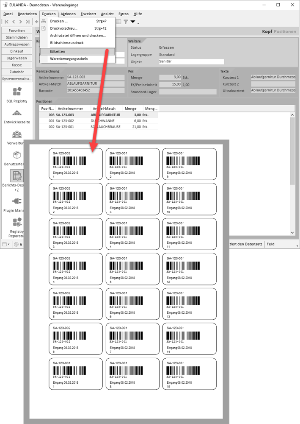Open SQL Registry sidebar icon
Image resolution: width=300 pixels, height=424 pixels.
17,92
